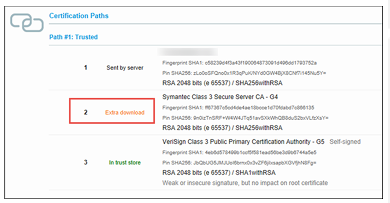Click the weak or insecure signature warning

click(245, 183)
